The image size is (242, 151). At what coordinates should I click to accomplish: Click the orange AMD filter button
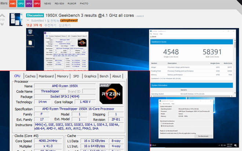click(13, 3)
